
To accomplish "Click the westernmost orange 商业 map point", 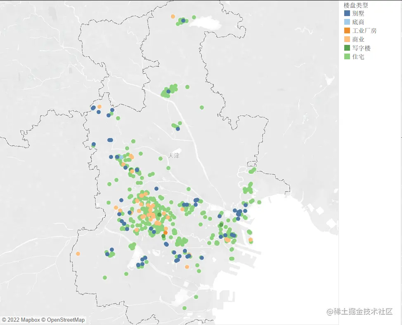I will pyautogui.click(x=78, y=254).
